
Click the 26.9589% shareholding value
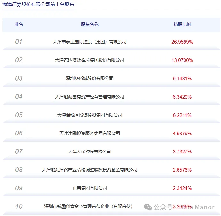pos(182,42)
